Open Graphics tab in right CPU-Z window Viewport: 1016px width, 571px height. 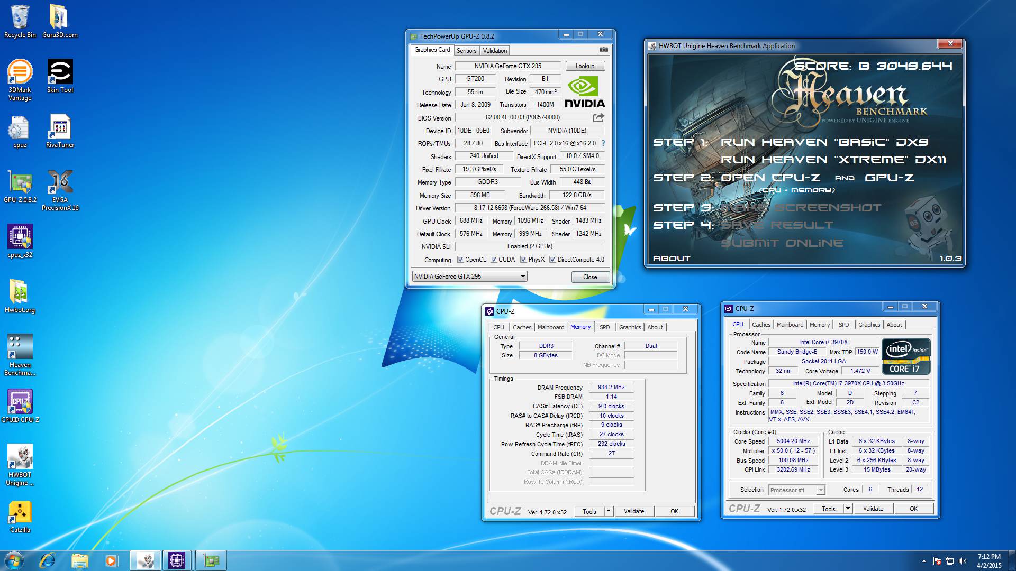point(869,325)
